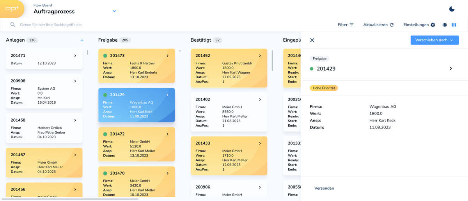Click the Versenden link
This screenshot has height=201, width=468.
pos(324,188)
